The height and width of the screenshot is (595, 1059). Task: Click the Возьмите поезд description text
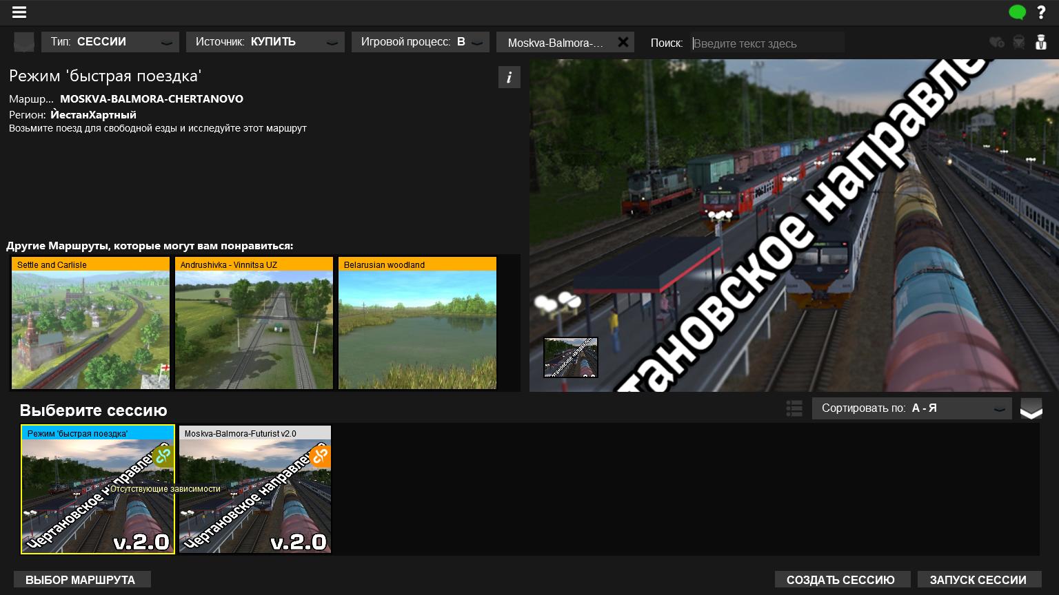pyautogui.click(x=158, y=128)
